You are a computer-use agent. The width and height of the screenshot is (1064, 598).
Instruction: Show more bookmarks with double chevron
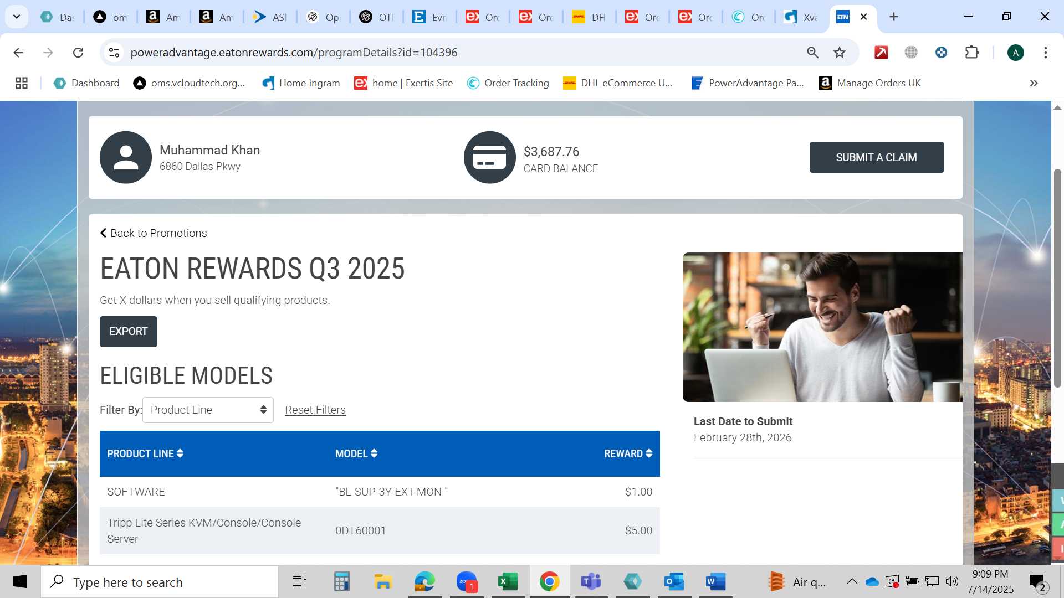pyautogui.click(x=1034, y=83)
